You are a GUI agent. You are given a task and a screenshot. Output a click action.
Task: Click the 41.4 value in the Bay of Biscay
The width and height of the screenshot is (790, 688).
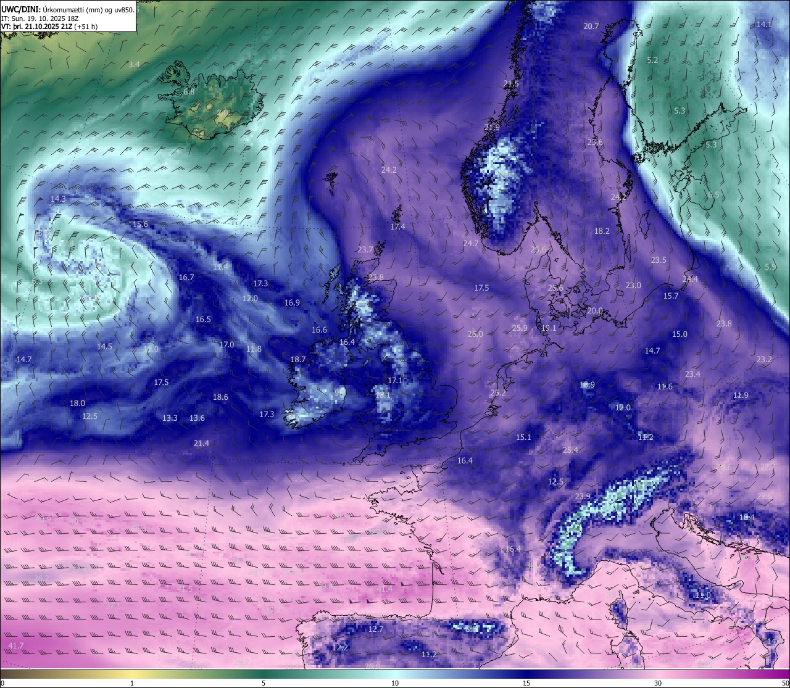(x=385, y=589)
